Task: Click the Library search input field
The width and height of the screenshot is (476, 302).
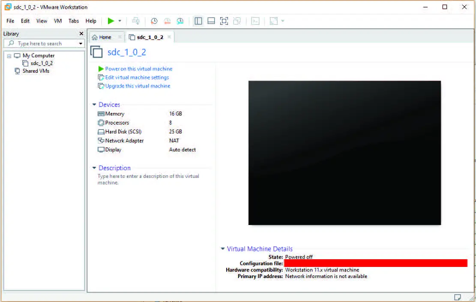Action: click(41, 44)
